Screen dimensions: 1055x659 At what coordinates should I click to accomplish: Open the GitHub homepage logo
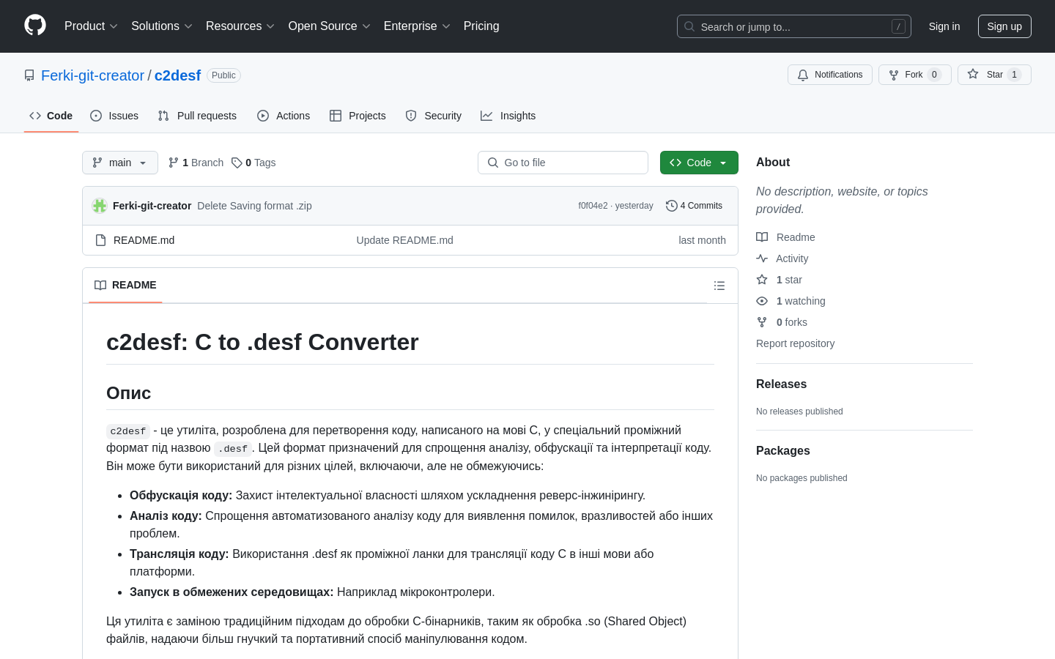tap(35, 26)
